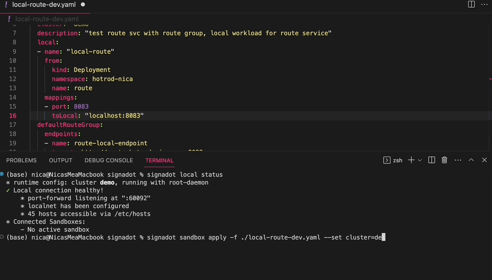The image size is (492, 280).
Task: Open editor More Actions menu
Action: [484, 4]
